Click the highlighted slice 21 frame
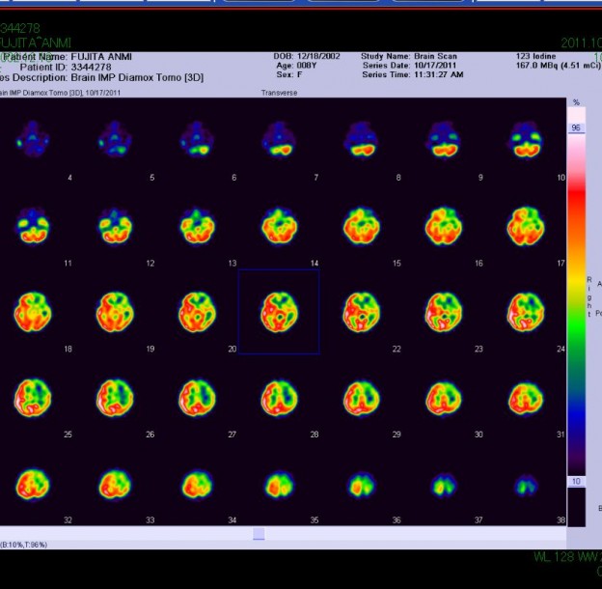This screenshot has height=589, width=602. pyautogui.click(x=279, y=312)
